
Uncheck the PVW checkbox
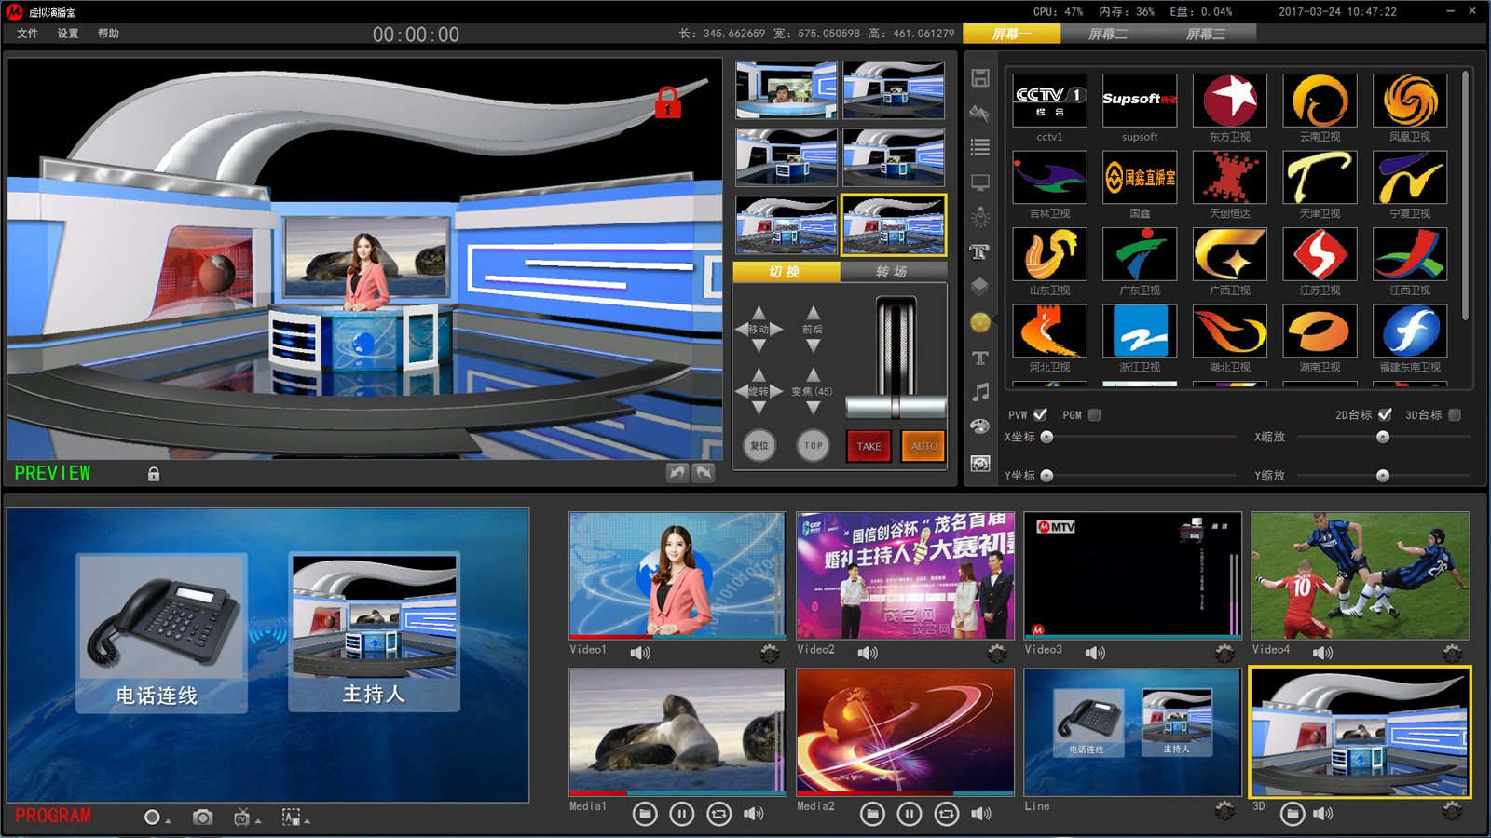(1040, 415)
